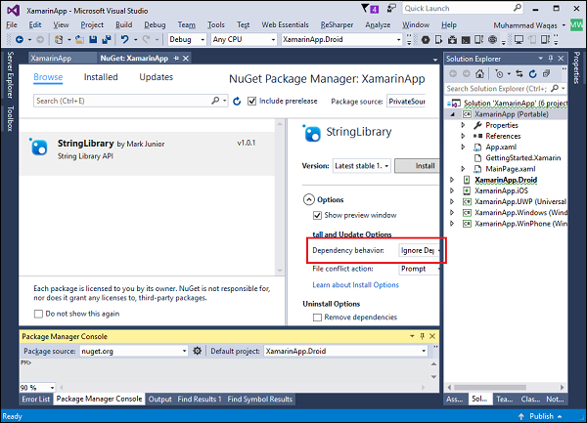Open the Project menu
Image resolution: width=587 pixels, height=423 pixels.
92,24
